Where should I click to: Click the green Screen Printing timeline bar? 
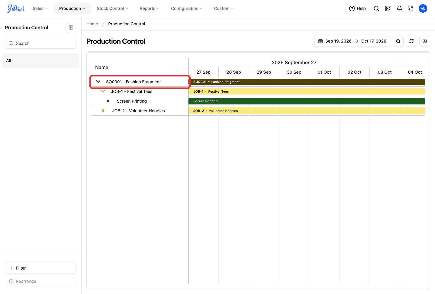[307, 101]
